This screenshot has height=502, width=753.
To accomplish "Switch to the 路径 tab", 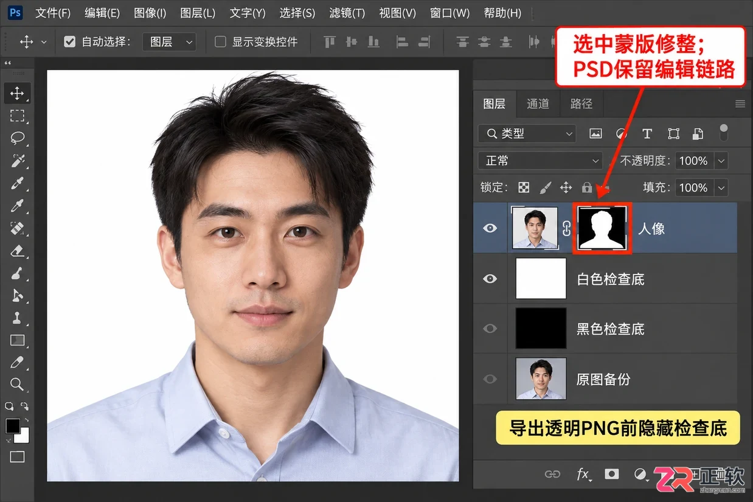I will [581, 104].
